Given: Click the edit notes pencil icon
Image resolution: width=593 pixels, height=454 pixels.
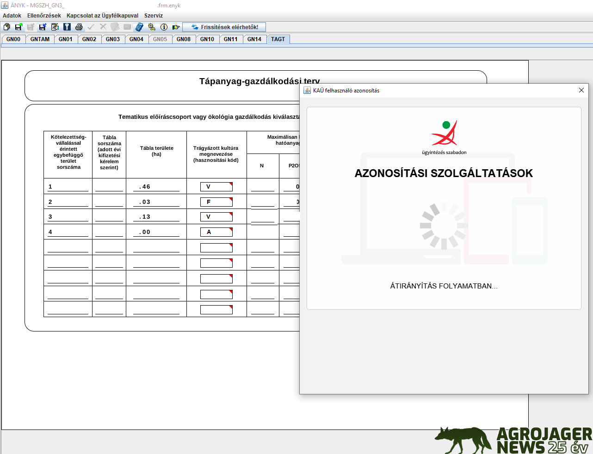Looking at the screenshot, I should point(55,27).
